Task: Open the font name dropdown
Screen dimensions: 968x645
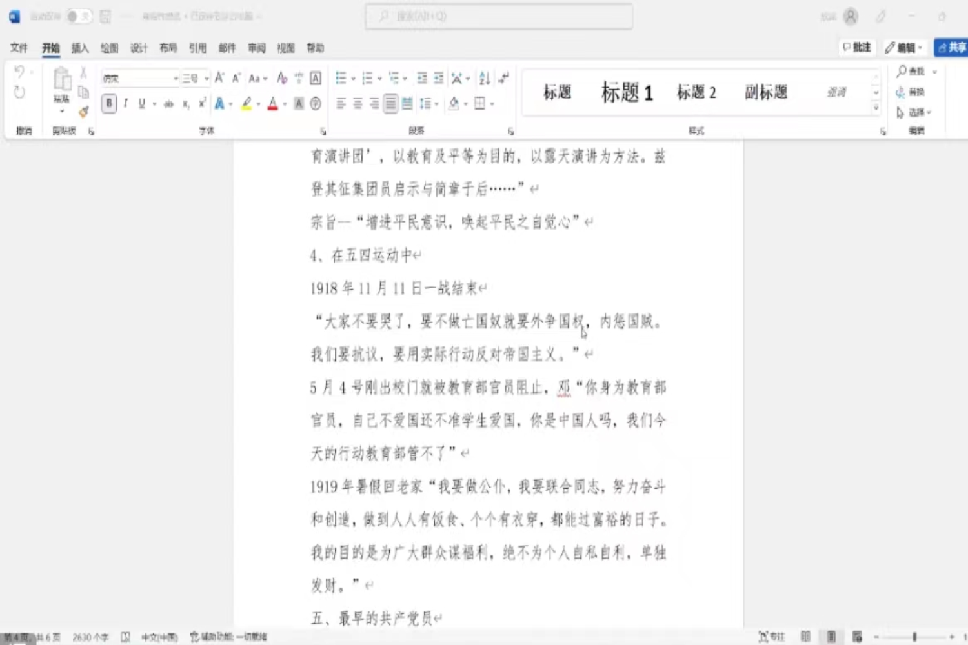Action: (176, 79)
